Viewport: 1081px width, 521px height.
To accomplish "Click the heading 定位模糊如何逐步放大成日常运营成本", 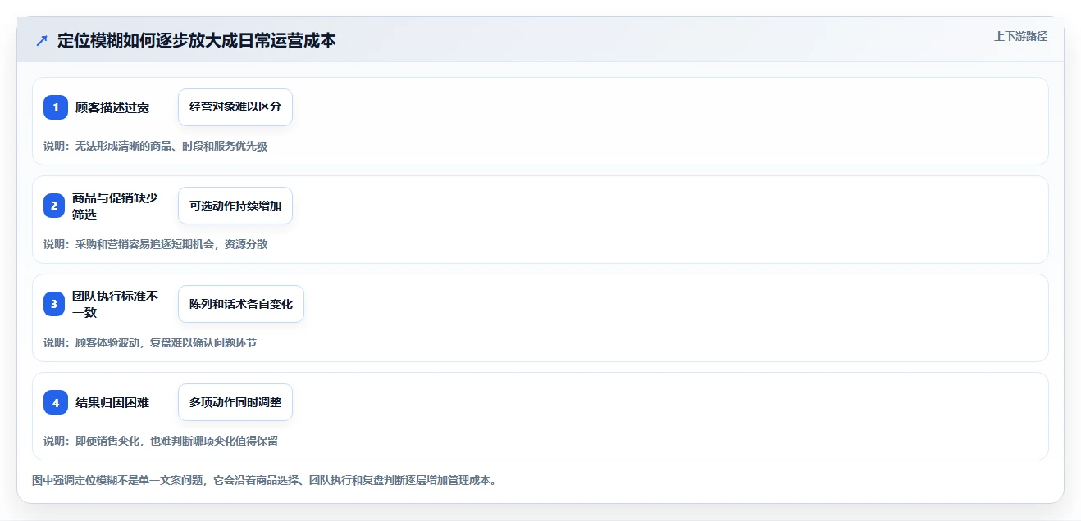I will point(197,40).
